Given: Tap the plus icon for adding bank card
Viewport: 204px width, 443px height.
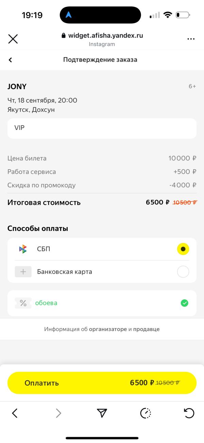Looking at the screenshot, I should (23, 272).
